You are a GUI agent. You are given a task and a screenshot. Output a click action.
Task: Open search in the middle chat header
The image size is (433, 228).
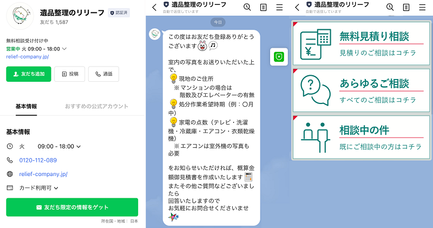[x=247, y=7]
